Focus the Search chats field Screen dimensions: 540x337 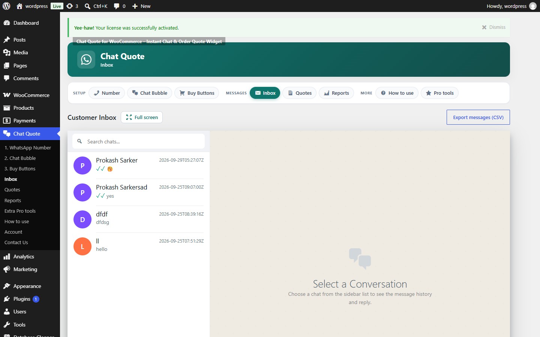tap(139, 142)
